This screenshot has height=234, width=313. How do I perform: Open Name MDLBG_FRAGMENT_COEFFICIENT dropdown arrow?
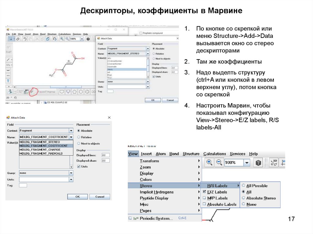pyautogui.click(x=71, y=137)
